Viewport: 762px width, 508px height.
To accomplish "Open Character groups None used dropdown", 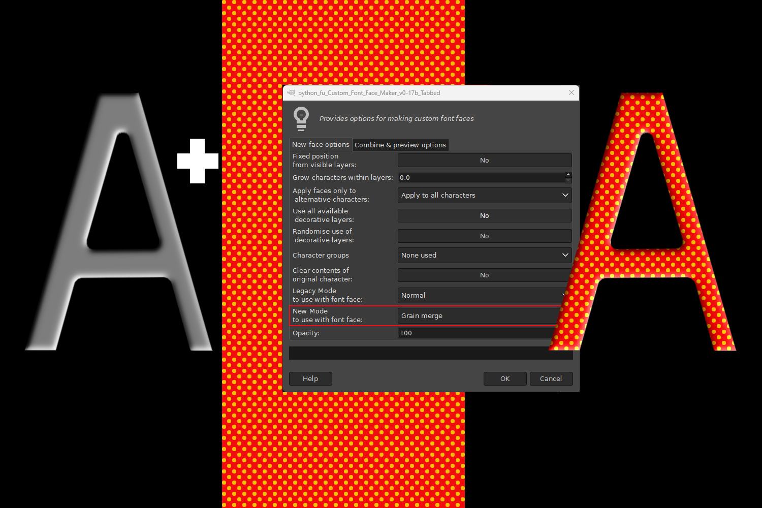I will click(485, 256).
